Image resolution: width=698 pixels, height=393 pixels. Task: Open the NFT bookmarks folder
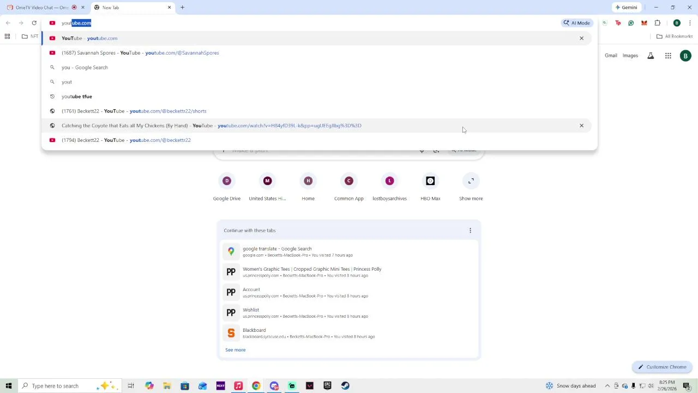(x=30, y=37)
